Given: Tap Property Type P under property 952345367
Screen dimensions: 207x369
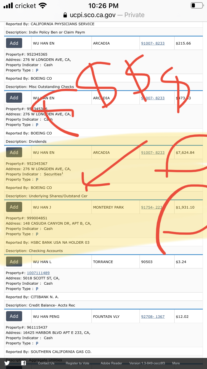Looking at the screenshot, I should pyautogui.click(x=37, y=180).
